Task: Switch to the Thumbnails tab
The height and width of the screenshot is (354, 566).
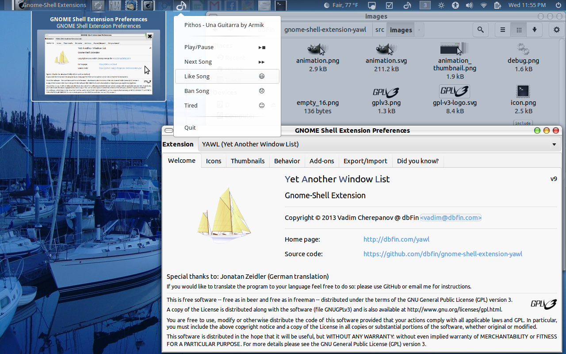Action: (x=248, y=161)
